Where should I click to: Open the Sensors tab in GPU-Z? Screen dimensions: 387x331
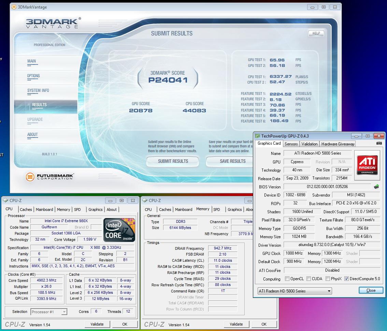coord(291,144)
